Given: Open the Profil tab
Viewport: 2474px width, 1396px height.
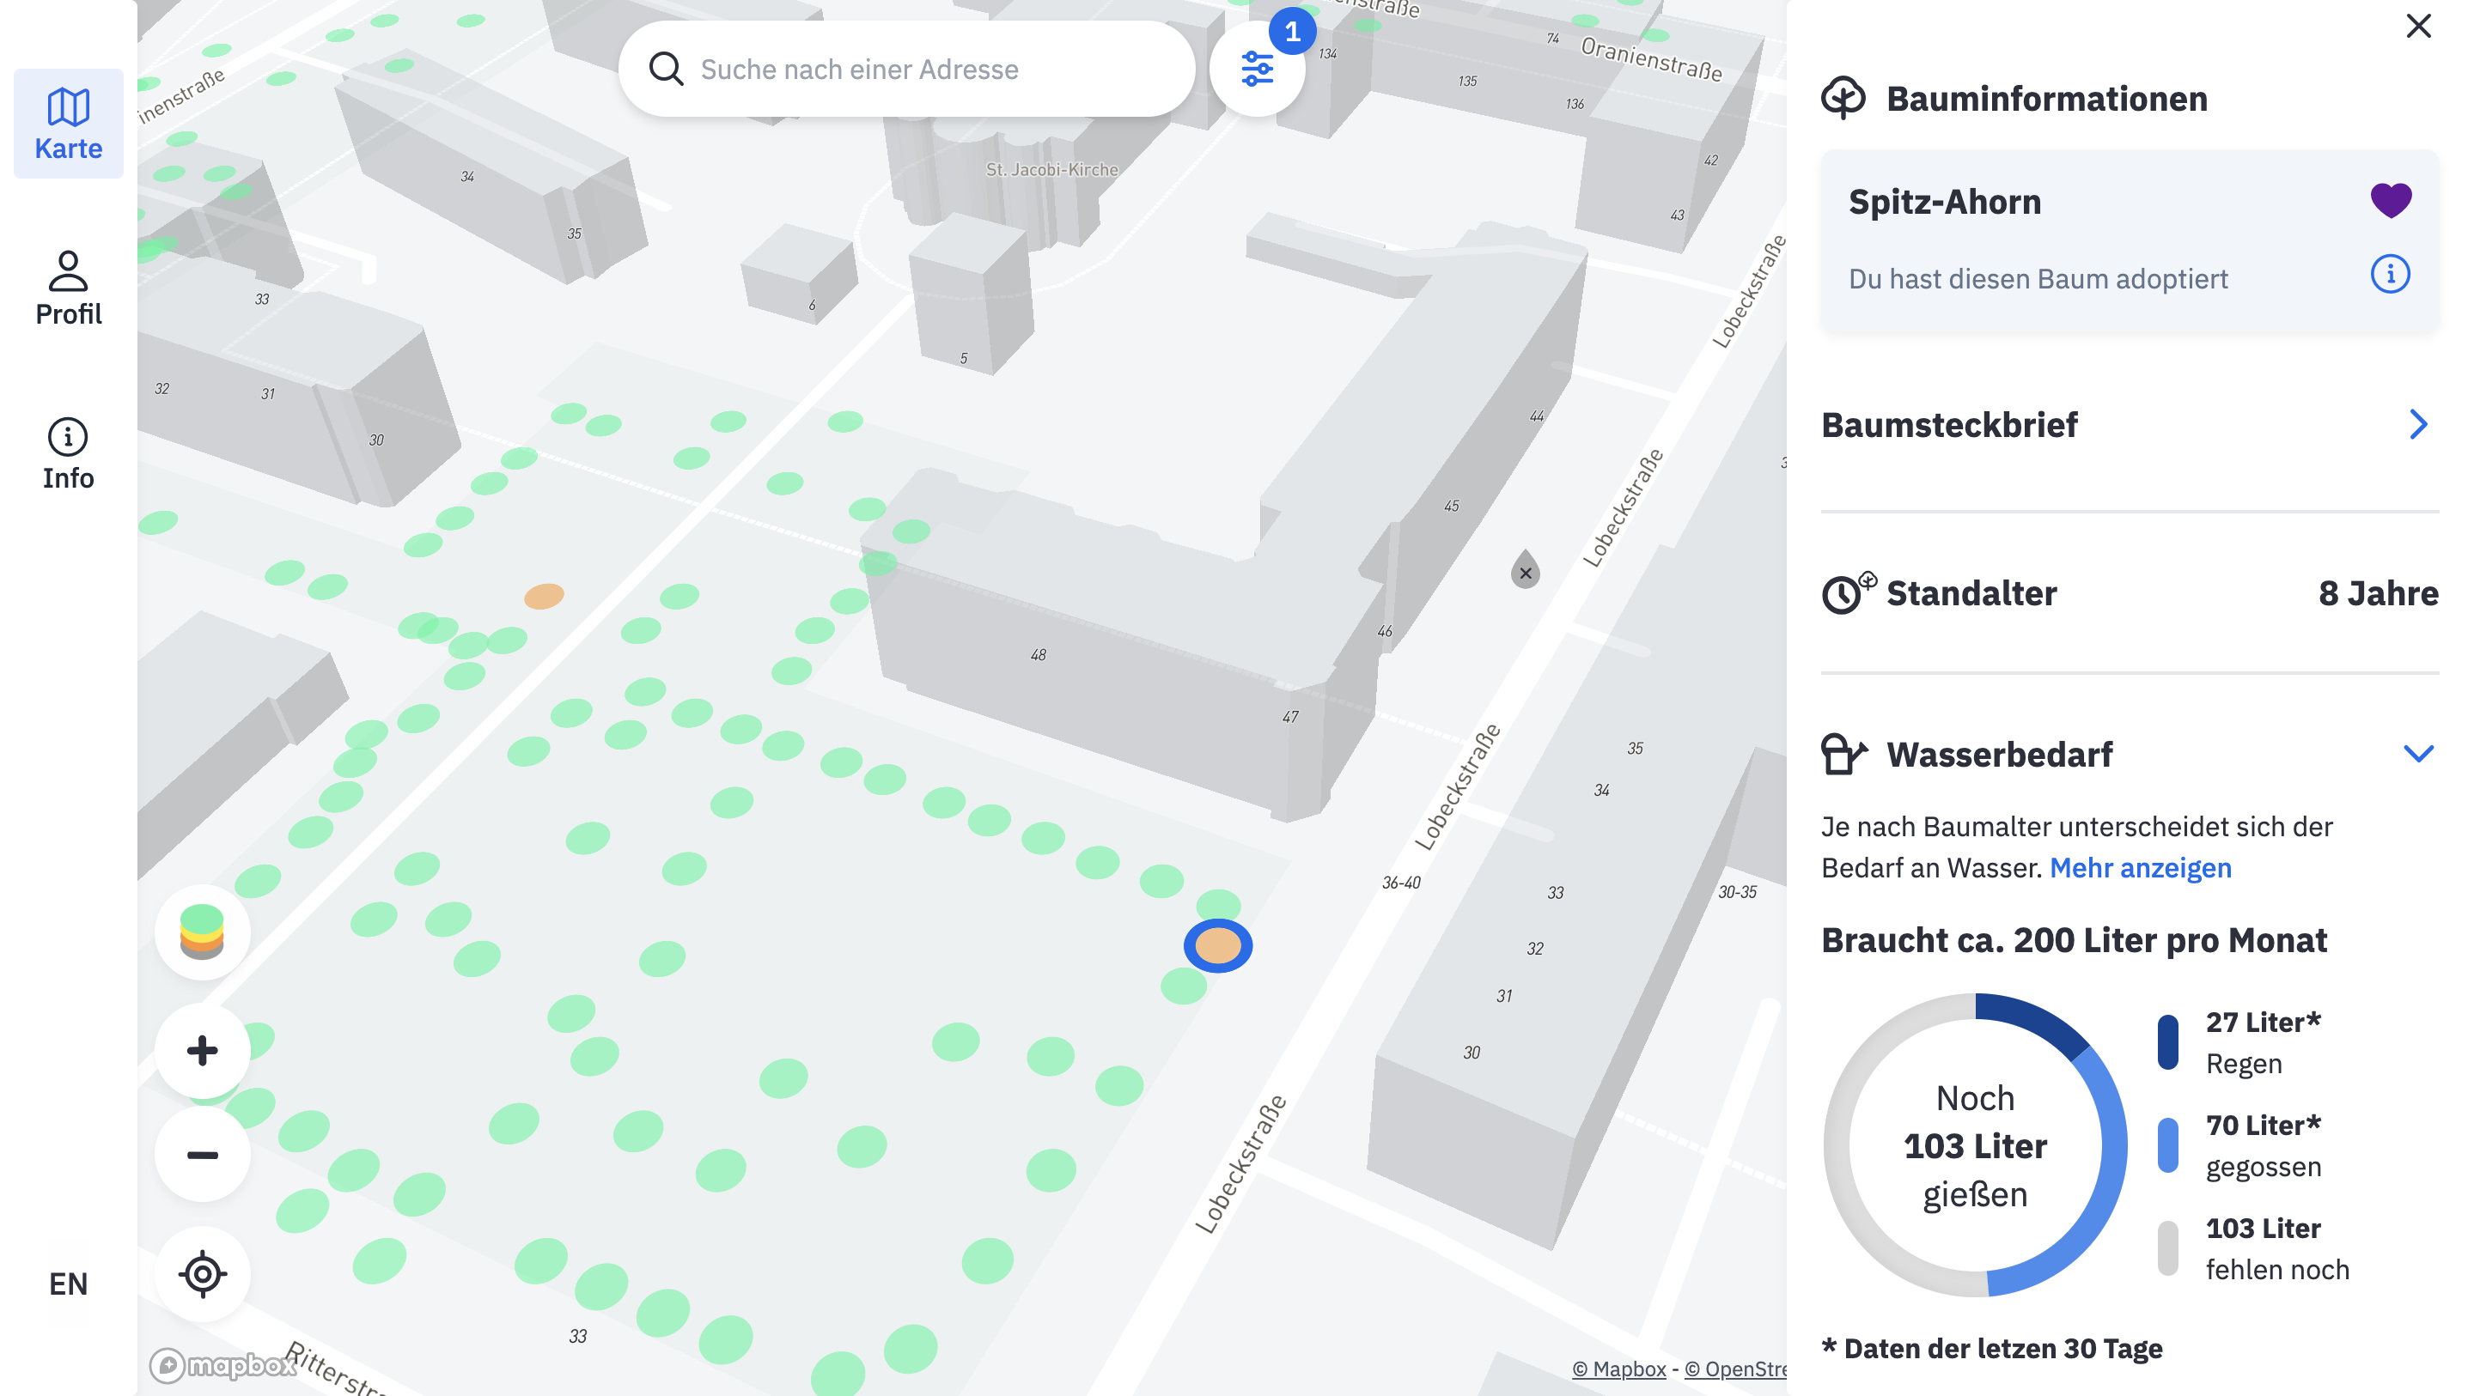Looking at the screenshot, I should click(x=68, y=289).
